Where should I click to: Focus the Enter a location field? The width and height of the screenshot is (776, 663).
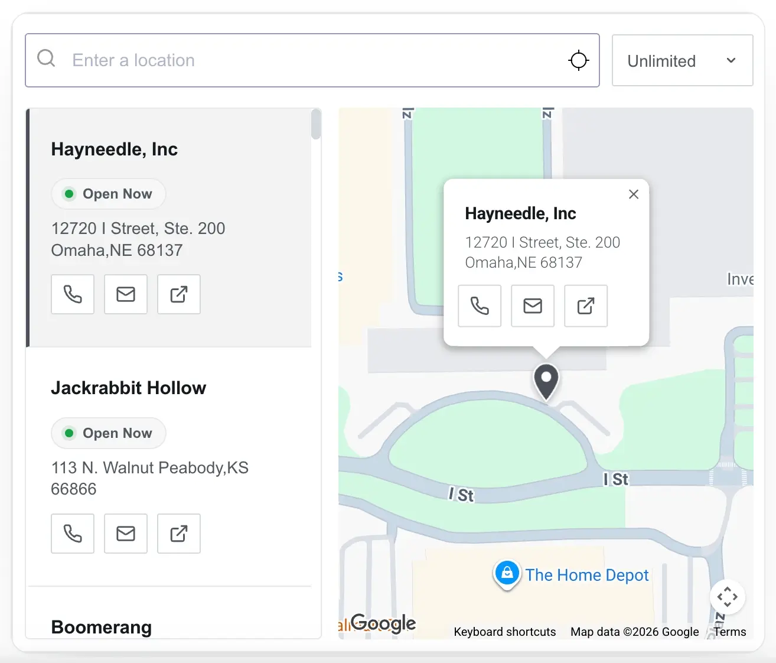[x=312, y=60]
